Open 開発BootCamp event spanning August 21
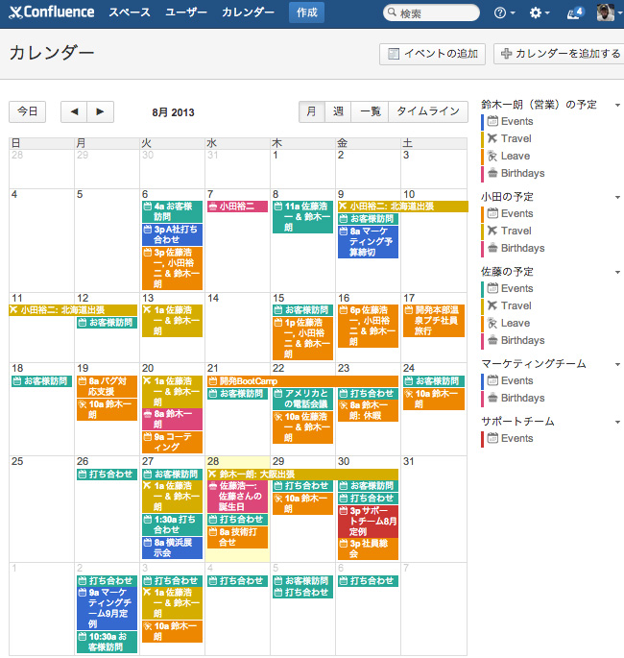 coord(302,381)
